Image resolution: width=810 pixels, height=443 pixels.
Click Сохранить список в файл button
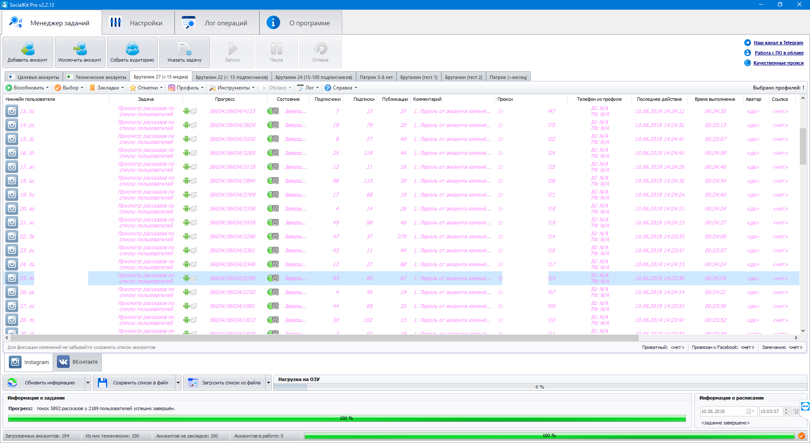pos(135,383)
